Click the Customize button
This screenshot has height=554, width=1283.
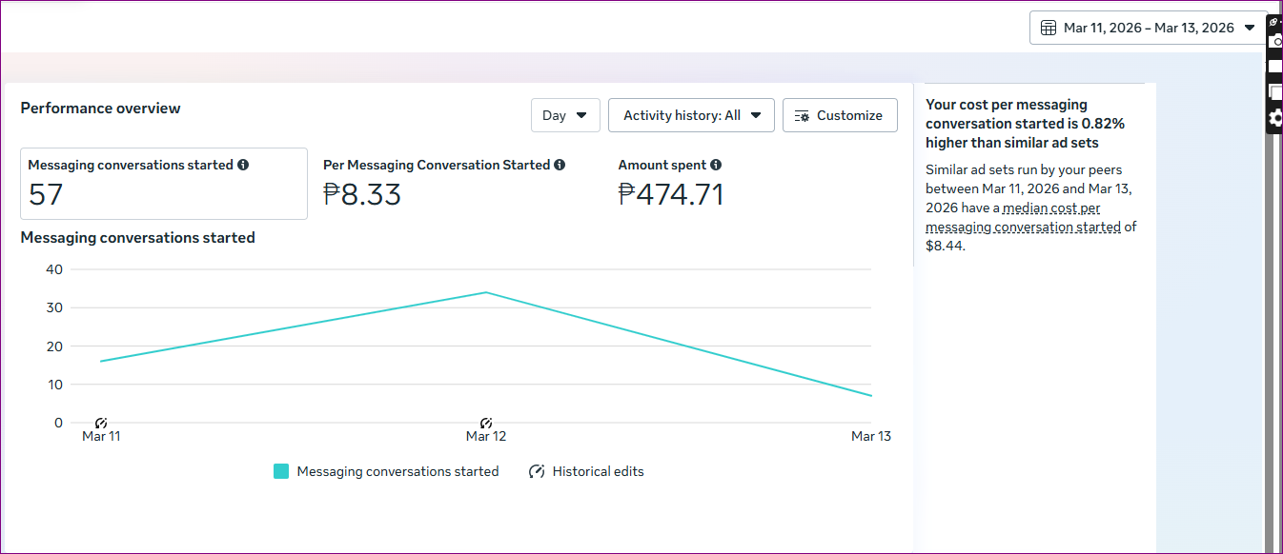[839, 115]
